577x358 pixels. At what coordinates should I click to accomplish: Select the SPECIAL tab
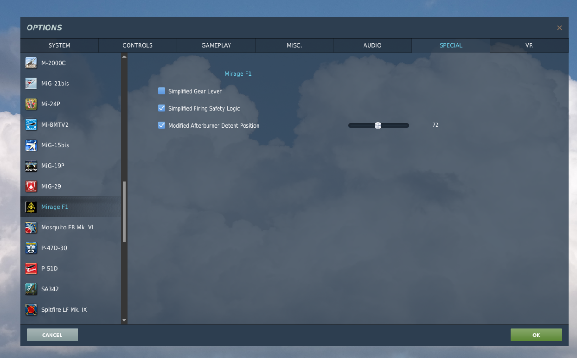pyautogui.click(x=451, y=45)
